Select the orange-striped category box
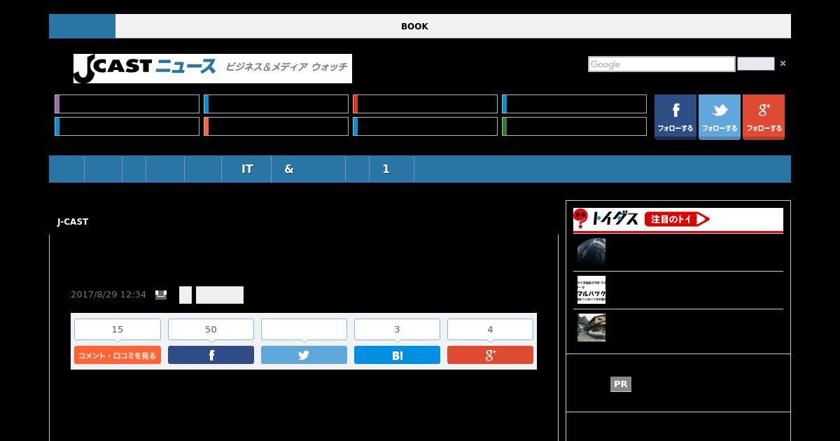The image size is (840, 441). coord(276,127)
